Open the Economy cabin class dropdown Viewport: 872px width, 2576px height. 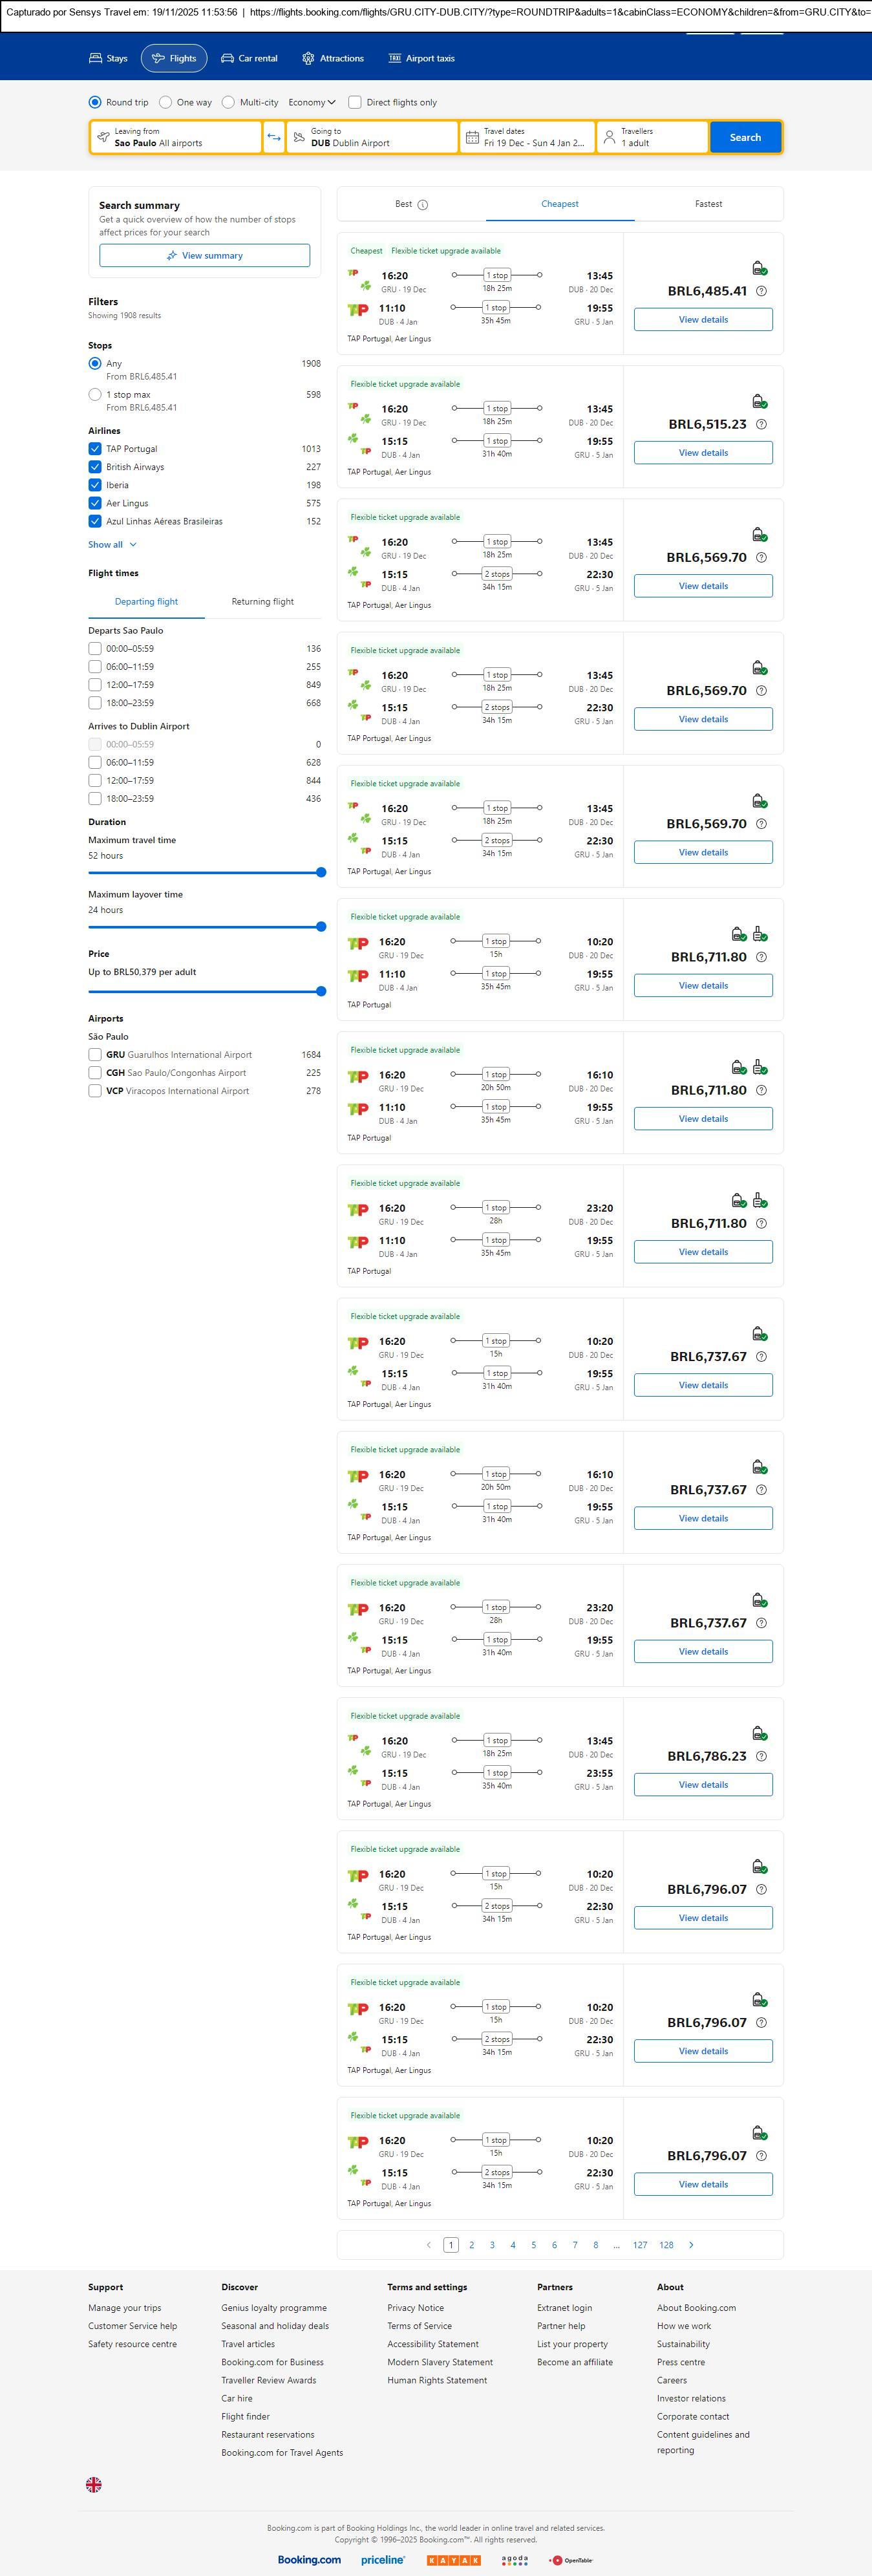(312, 102)
